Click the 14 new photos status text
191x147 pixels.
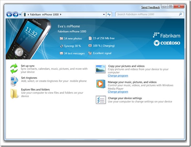73,38
